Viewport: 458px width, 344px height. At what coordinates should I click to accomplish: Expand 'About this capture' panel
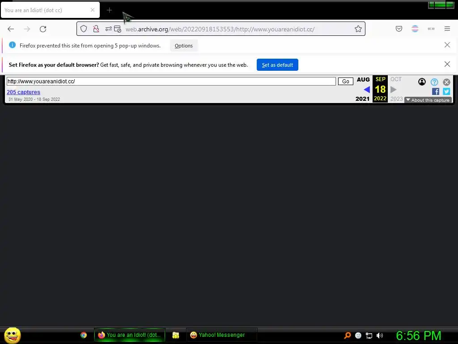pyautogui.click(x=428, y=100)
